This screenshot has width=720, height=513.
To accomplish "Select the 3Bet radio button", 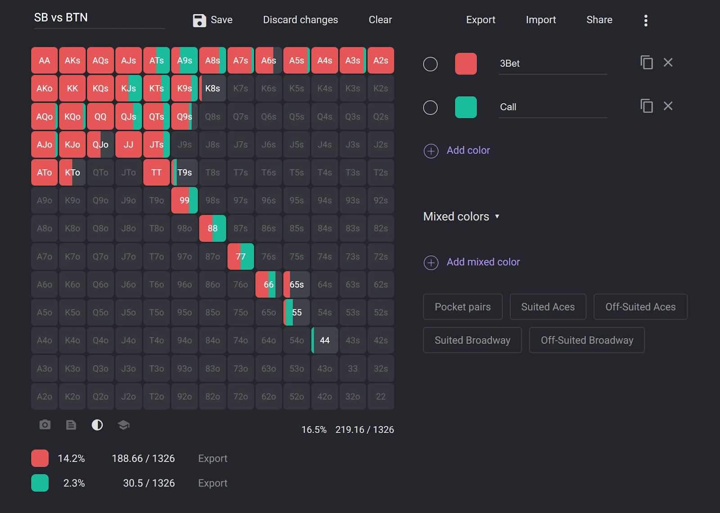I will point(430,64).
